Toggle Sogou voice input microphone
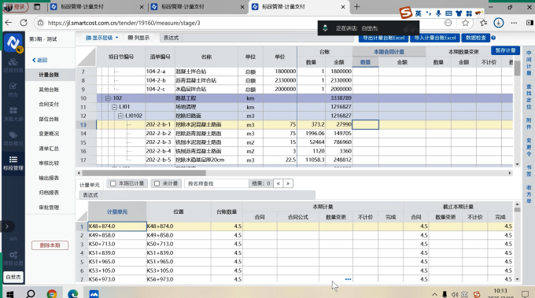Image resolution: width=535 pixels, height=298 pixels. click(x=438, y=13)
